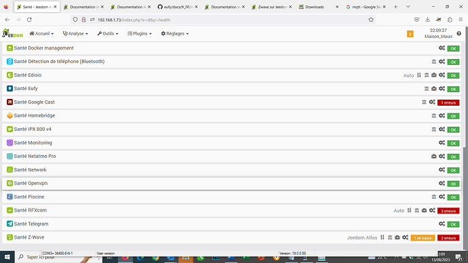
Task: Click the OK badge in Santé Telegram row
Action: (x=453, y=224)
